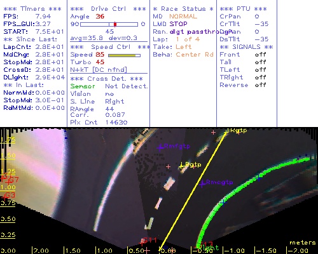This screenshot has height=254, width=318.
Task: Click the red G3 marker
Action: pyautogui.click(x=4, y=197)
